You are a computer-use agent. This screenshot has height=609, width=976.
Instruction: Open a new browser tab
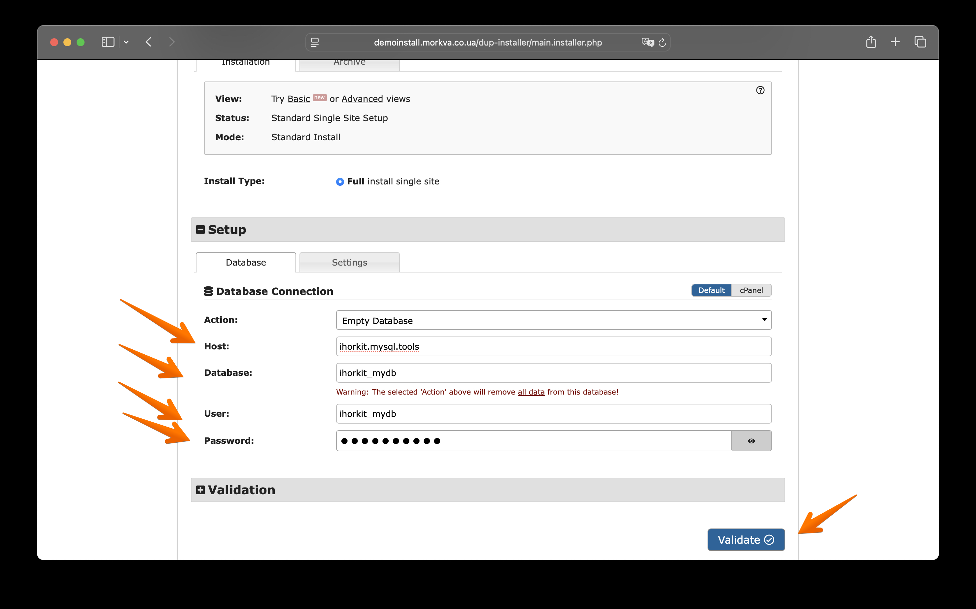pos(895,42)
